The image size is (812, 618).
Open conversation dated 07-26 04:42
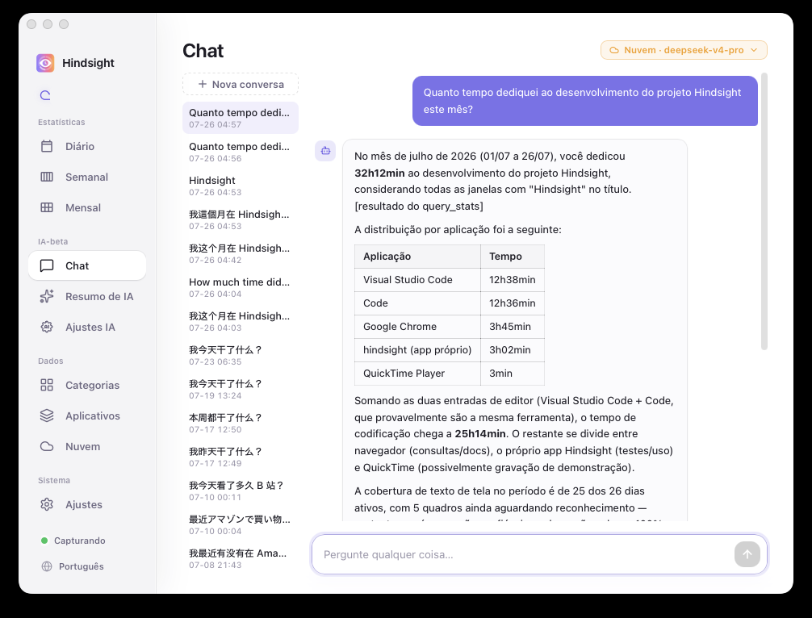coord(241,253)
